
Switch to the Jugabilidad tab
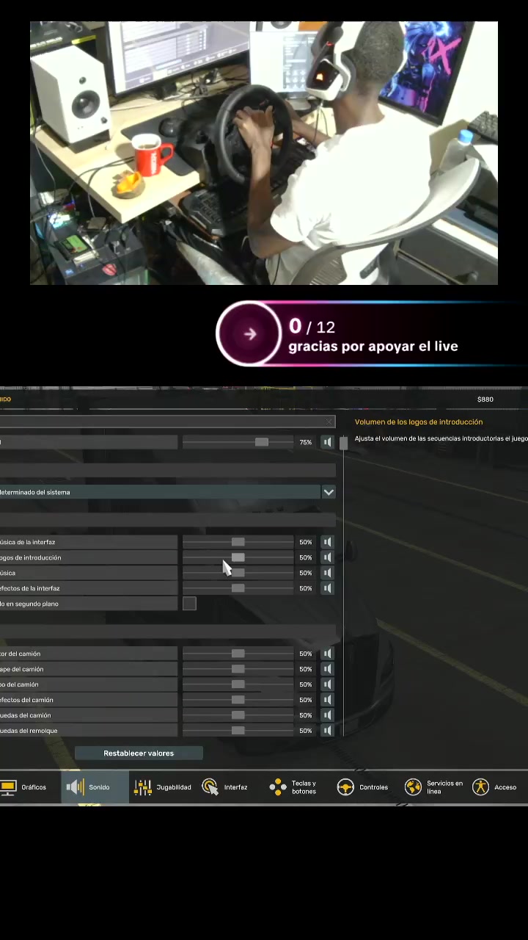(x=163, y=787)
